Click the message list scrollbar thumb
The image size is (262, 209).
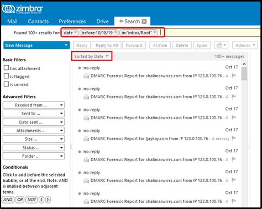[x=244, y=74]
